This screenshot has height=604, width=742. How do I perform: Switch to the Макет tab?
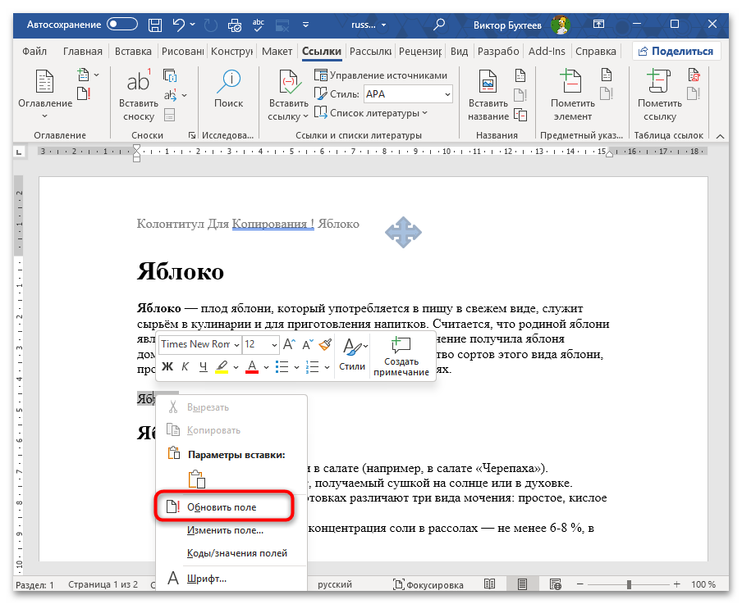pyautogui.click(x=277, y=51)
